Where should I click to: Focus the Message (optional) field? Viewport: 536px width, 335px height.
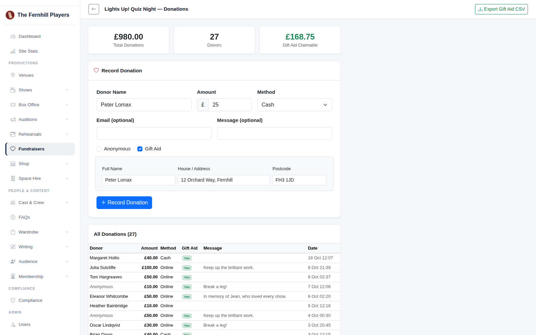pos(275,133)
